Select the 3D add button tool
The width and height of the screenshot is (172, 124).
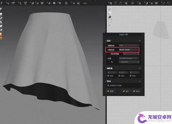(x=54, y=3)
